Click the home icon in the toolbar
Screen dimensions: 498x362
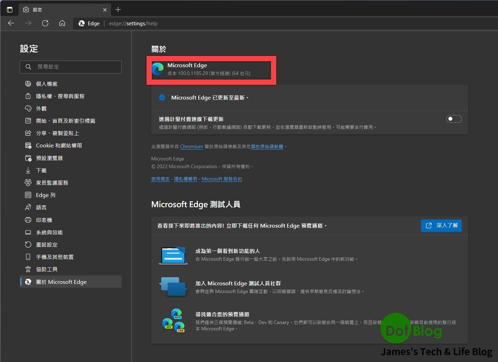click(62, 23)
